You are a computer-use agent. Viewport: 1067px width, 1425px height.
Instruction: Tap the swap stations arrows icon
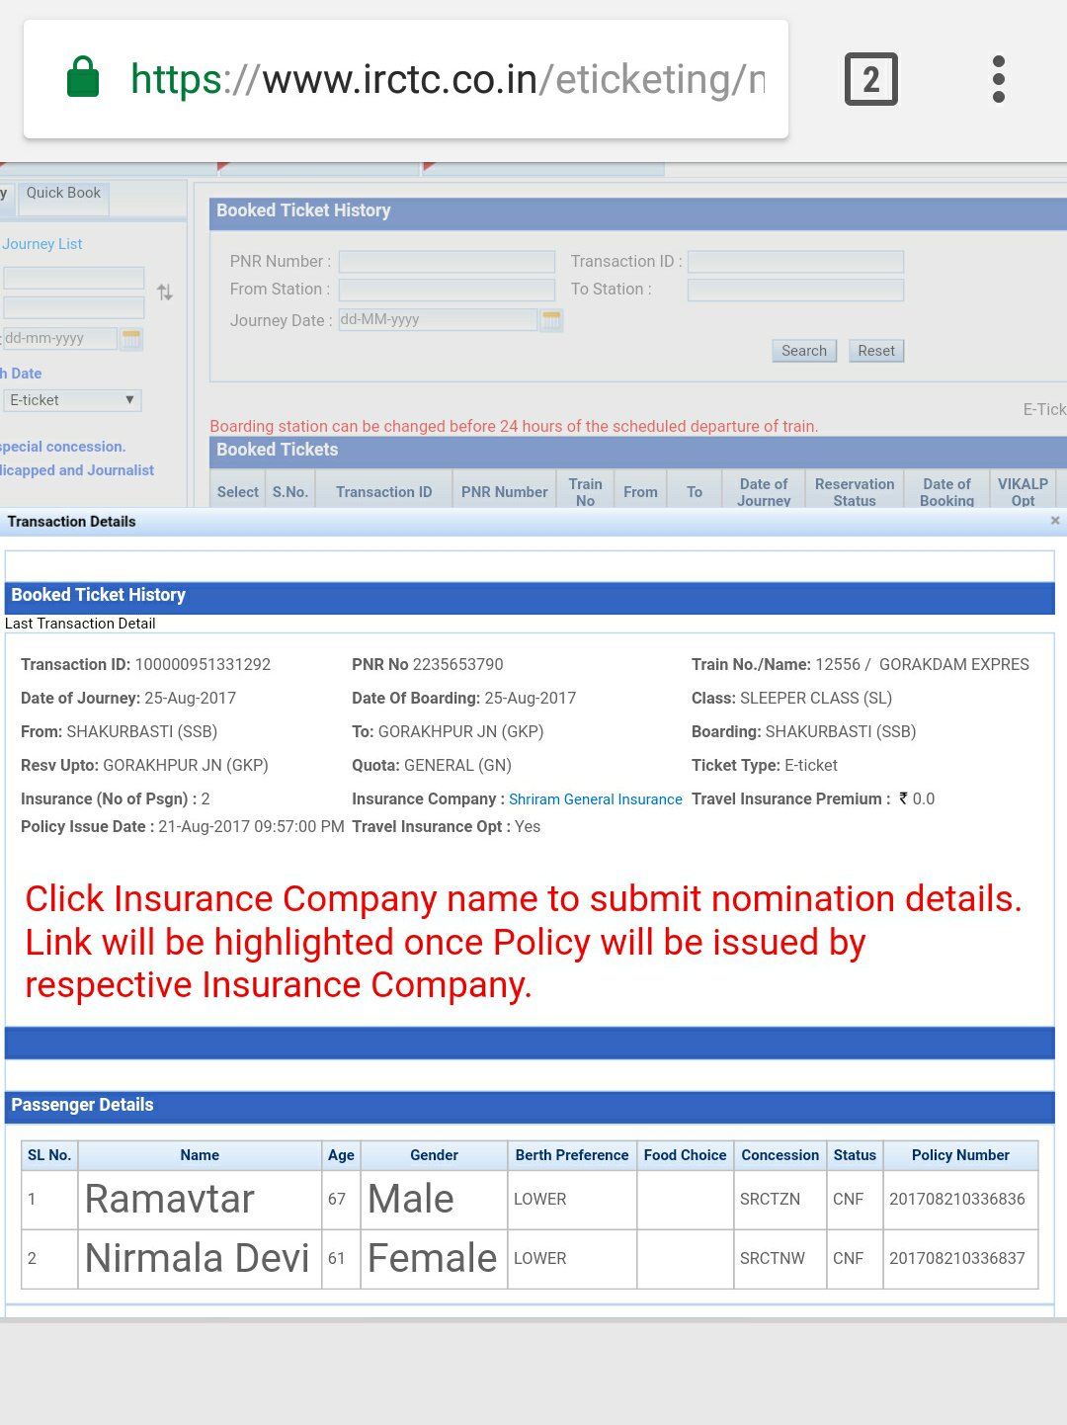coord(165,293)
